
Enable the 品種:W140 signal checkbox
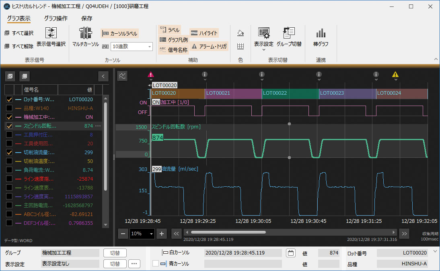pyautogui.click(x=9, y=108)
